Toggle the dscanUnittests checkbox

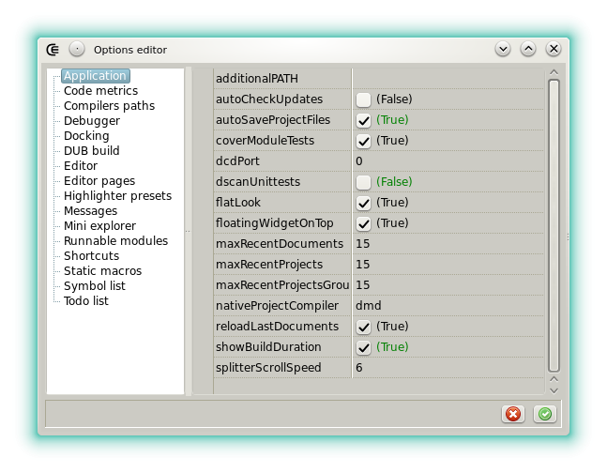(363, 182)
